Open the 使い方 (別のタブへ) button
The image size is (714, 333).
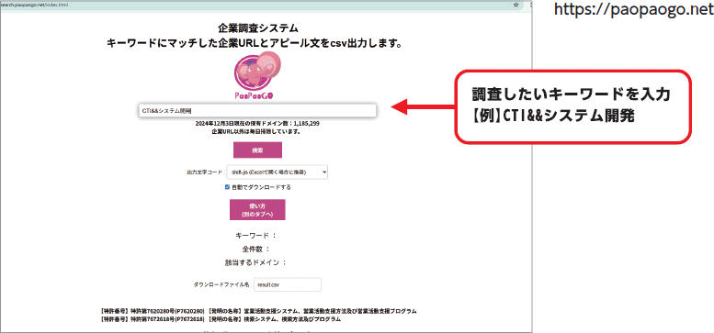(x=257, y=210)
